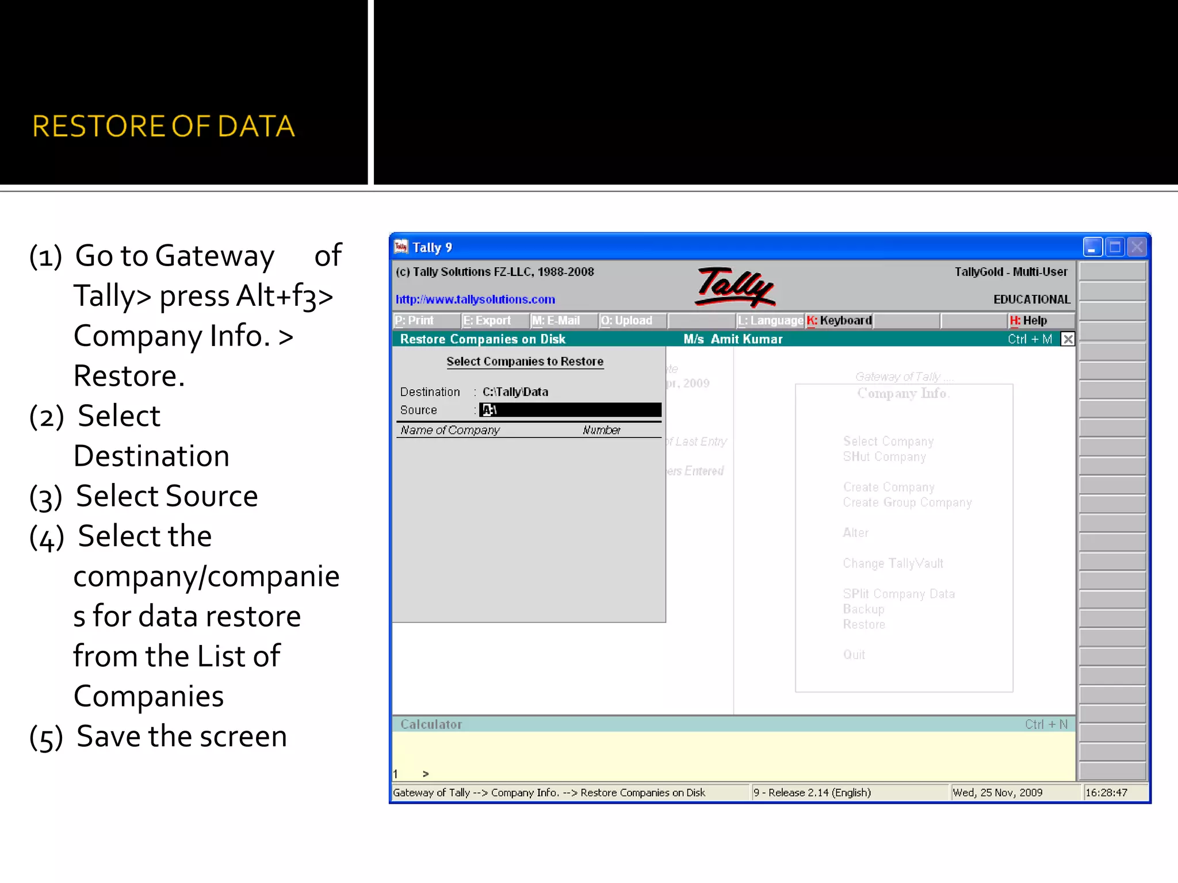Click the Calculator panel header
This screenshot has height=883, width=1178.
pos(733,724)
